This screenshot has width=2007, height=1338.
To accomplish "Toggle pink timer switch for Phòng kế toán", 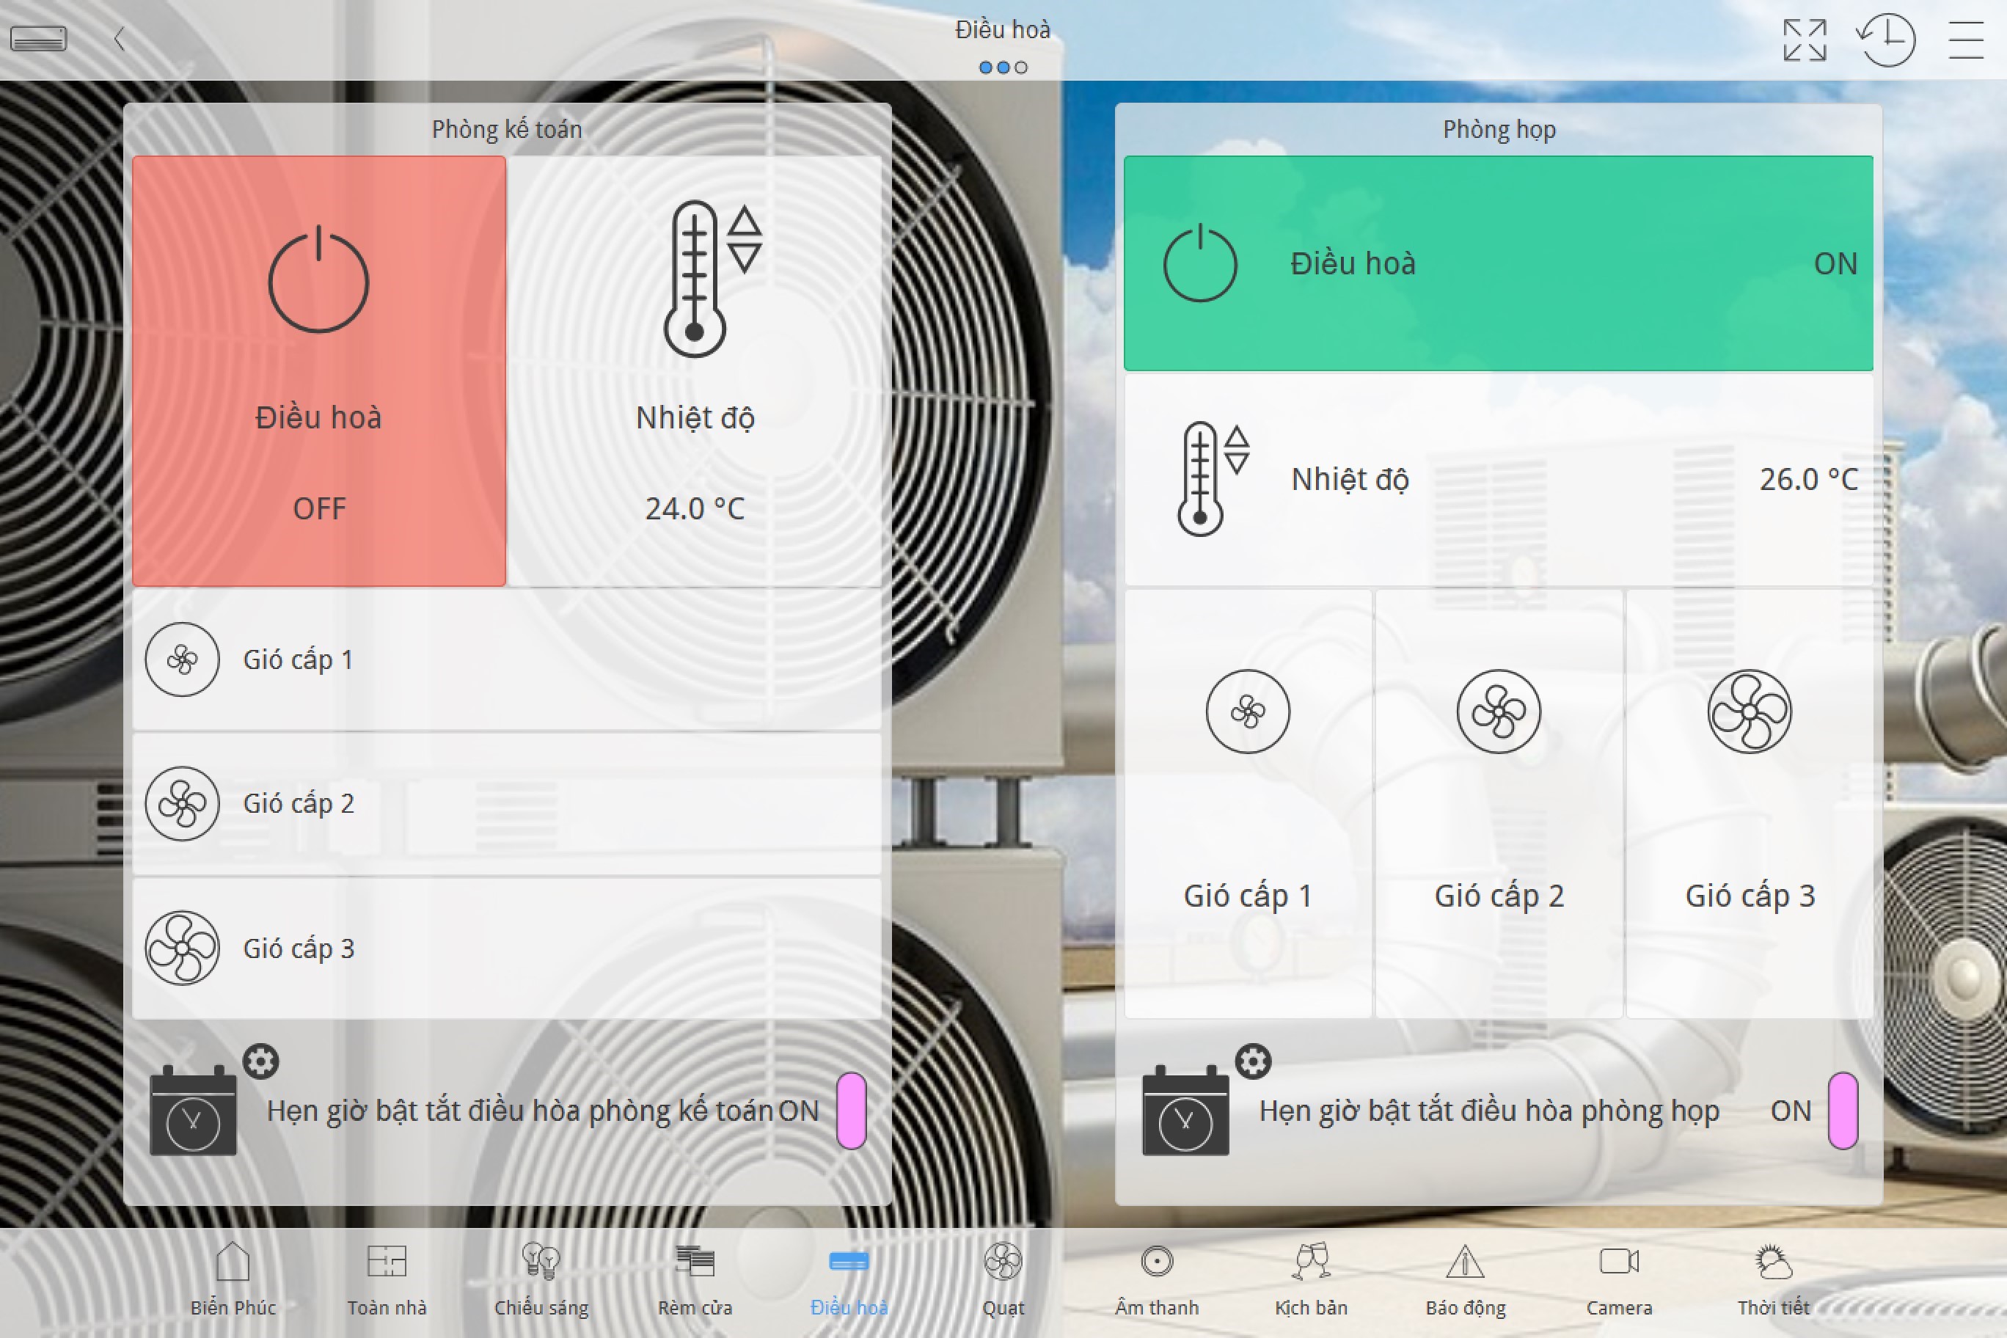I will click(851, 1110).
